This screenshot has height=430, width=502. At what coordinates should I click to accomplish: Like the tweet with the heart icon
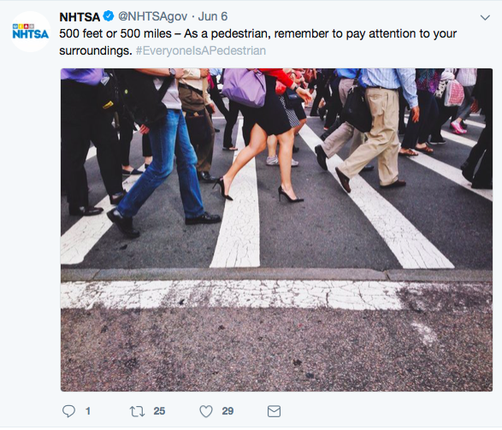point(206,411)
